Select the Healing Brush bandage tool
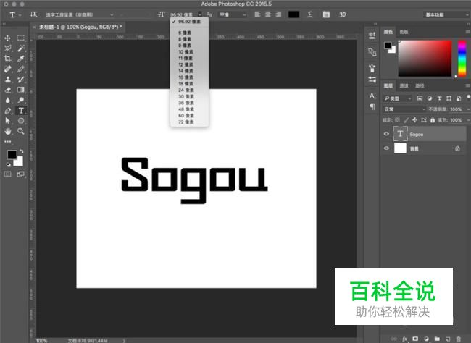The width and height of the screenshot is (471, 343). (7, 69)
